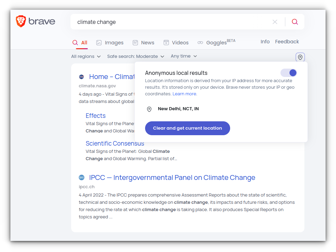Open the Goggles BETA tab
This screenshot has height=252, width=336.
coord(217,42)
